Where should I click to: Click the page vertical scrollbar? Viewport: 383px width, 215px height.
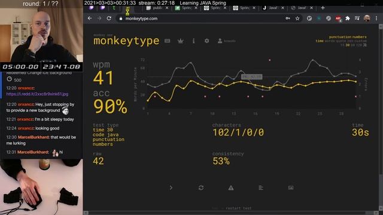coord(381,117)
